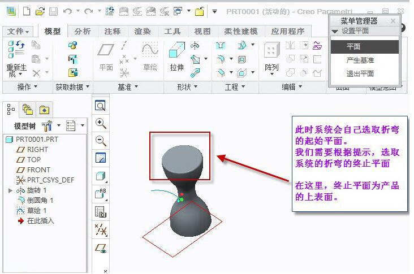Switch to the 渲染 tab

143,32
